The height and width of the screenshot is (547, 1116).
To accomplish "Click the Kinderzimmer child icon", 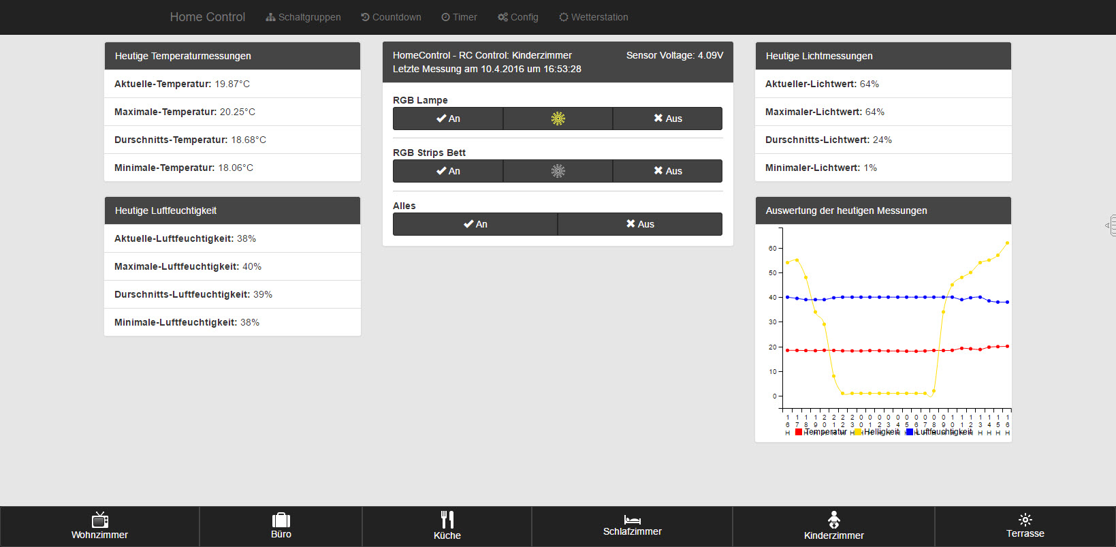I will [x=834, y=520].
